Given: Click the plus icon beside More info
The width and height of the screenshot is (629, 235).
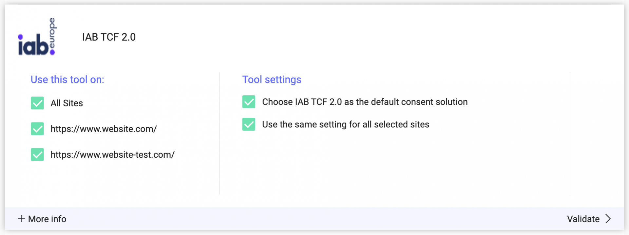Looking at the screenshot, I should [21, 219].
